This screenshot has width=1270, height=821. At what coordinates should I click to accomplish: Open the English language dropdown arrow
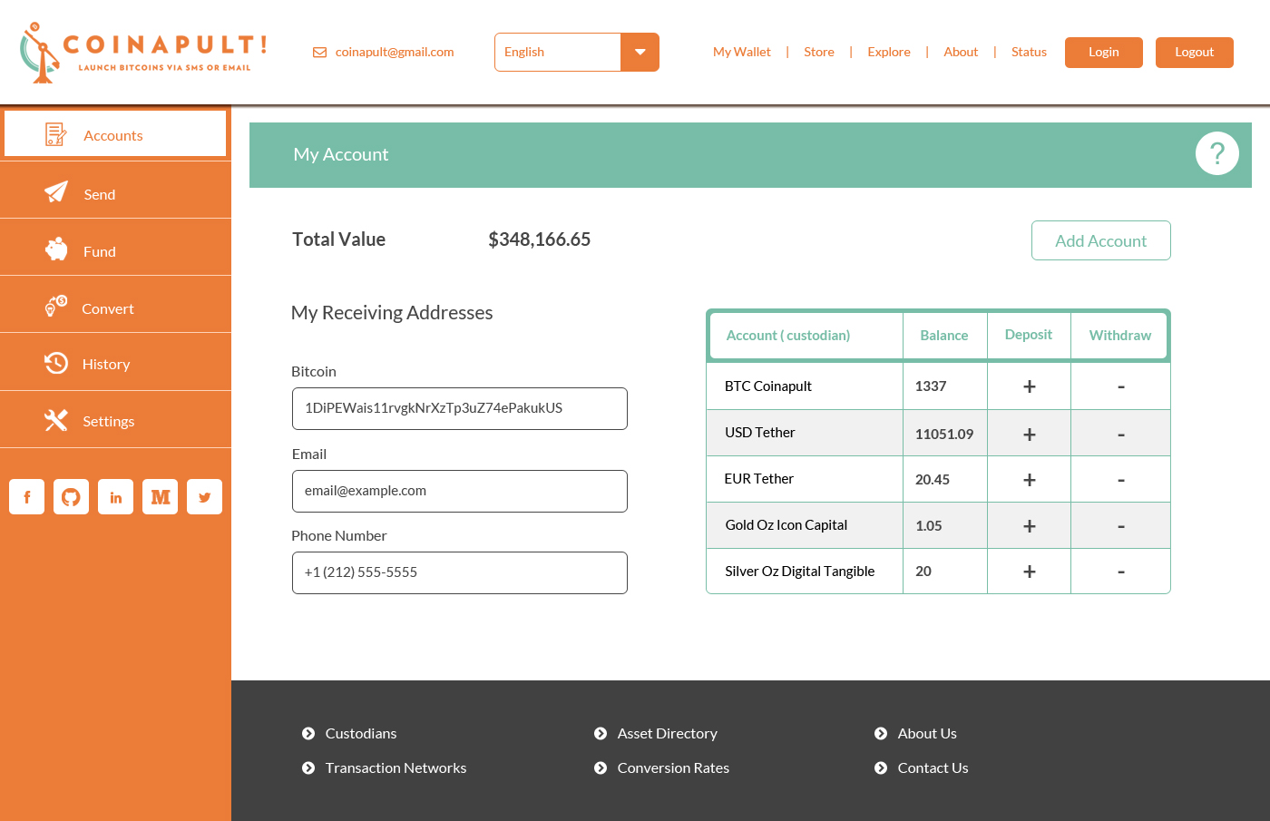point(640,52)
